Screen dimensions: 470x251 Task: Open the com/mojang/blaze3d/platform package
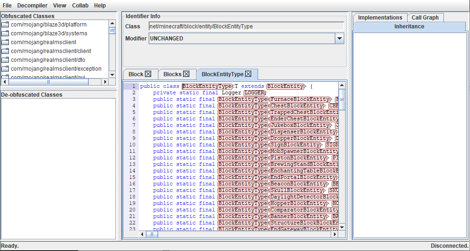coord(48,25)
